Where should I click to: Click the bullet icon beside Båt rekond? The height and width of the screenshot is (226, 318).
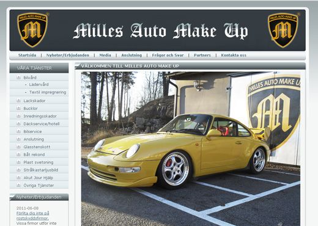tap(18, 155)
